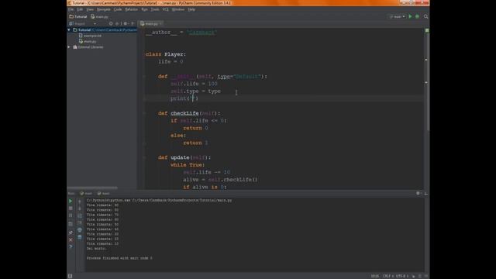The height and width of the screenshot is (279, 496).
Task: Open the Navigate menu
Action: [x=103, y=9]
